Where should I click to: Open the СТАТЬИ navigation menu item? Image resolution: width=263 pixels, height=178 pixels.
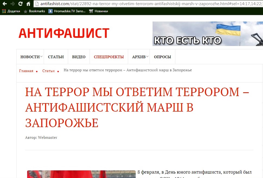click(x=56, y=57)
